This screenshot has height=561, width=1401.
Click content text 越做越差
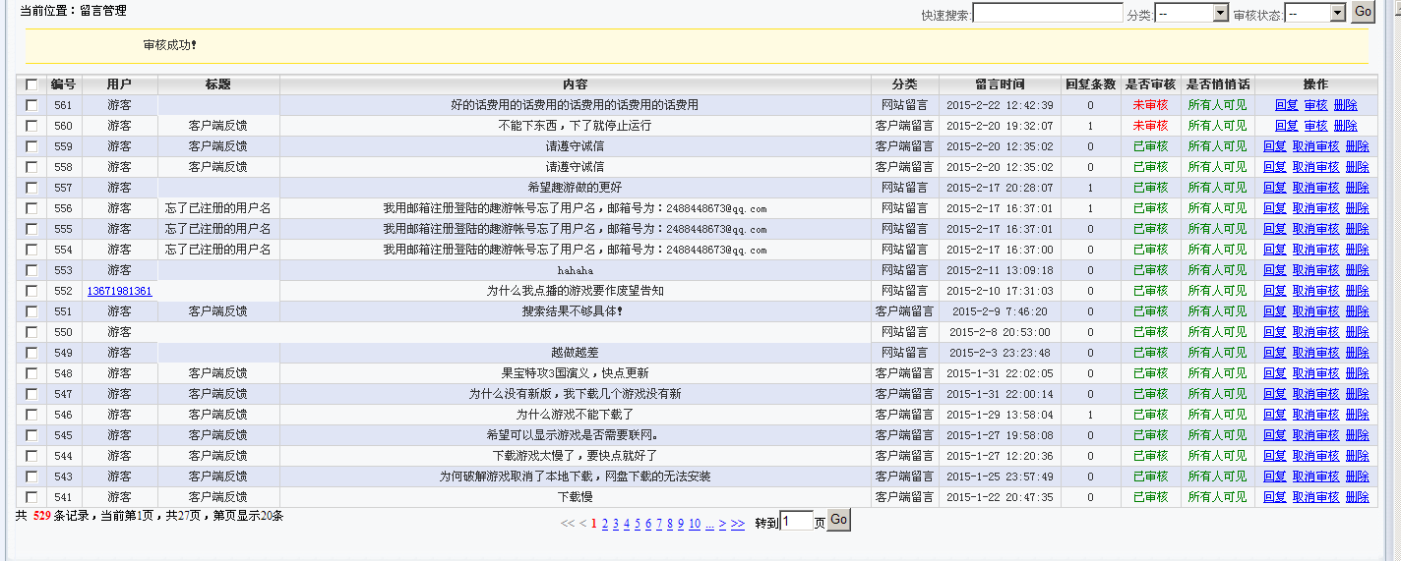tap(576, 353)
